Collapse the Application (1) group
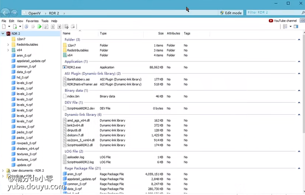 (299, 62)
